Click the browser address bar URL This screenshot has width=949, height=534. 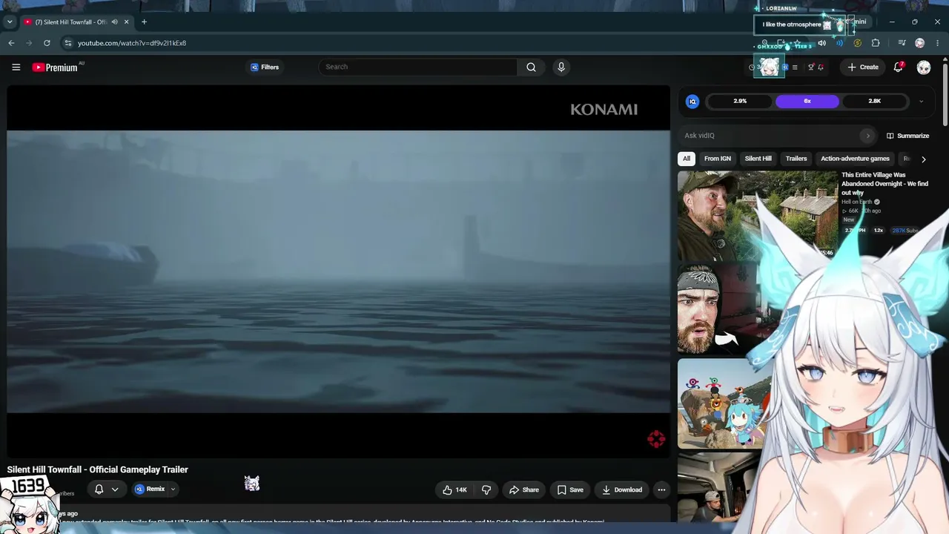[132, 43]
